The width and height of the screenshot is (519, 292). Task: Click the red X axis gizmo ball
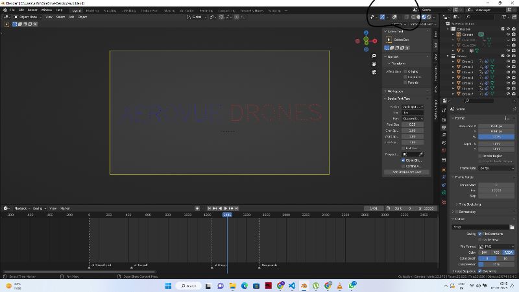tap(375, 41)
